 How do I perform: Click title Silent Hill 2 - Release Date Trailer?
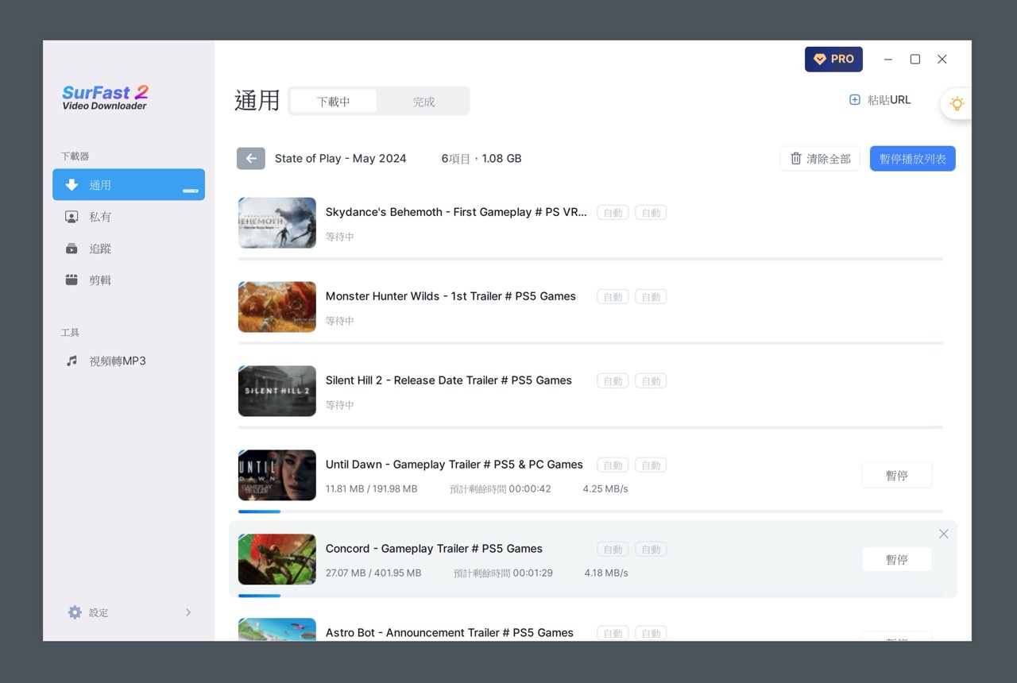click(x=449, y=380)
